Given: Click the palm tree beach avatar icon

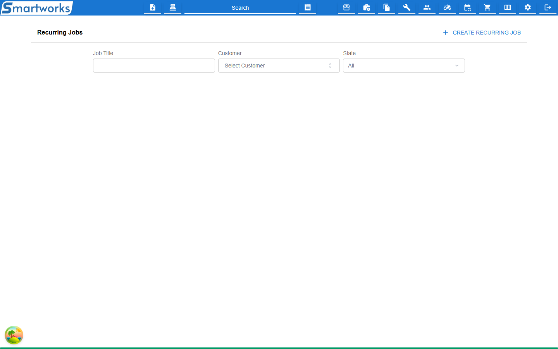Looking at the screenshot, I should [x=14, y=335].
